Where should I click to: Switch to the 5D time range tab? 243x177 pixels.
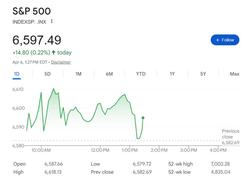pyautogui.click(x=48, y=74)
